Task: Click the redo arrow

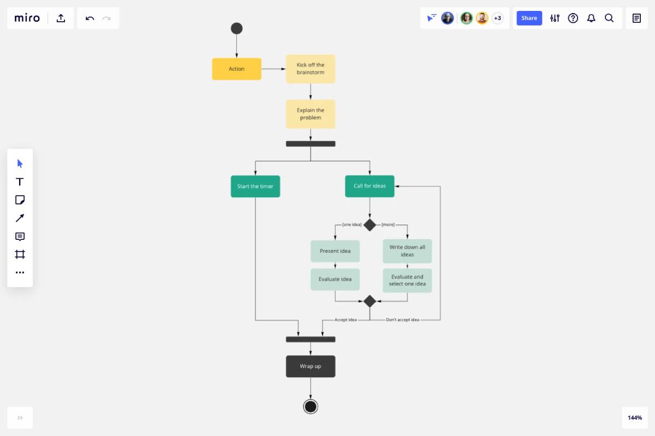Action: coord(106,18)
